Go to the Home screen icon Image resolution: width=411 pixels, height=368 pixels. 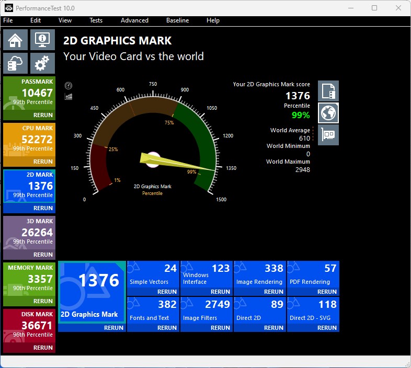[16, 40]
